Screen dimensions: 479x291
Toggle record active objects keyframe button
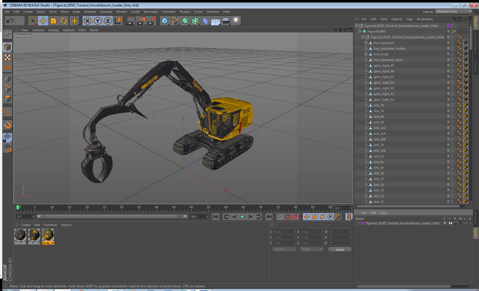coord(280,217)
